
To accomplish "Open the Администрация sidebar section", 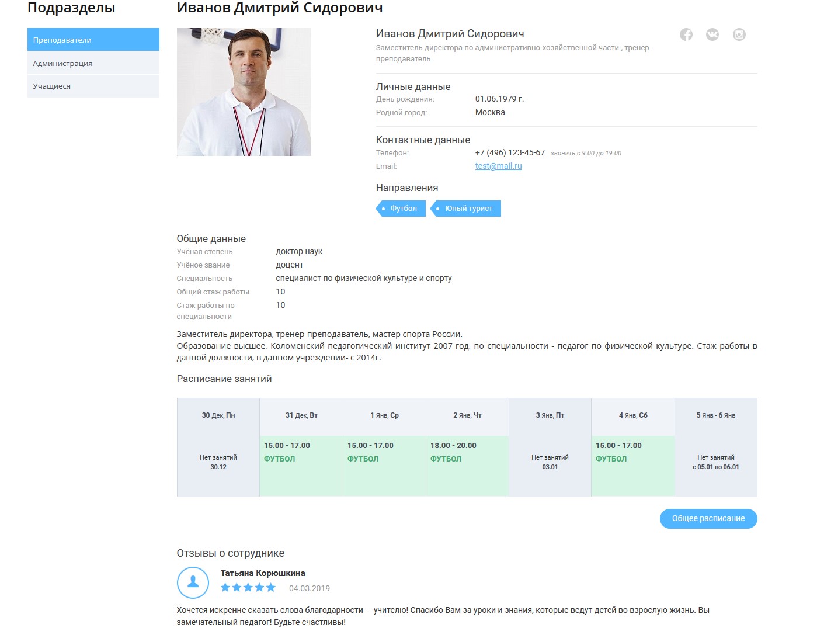I will [93, 63].
